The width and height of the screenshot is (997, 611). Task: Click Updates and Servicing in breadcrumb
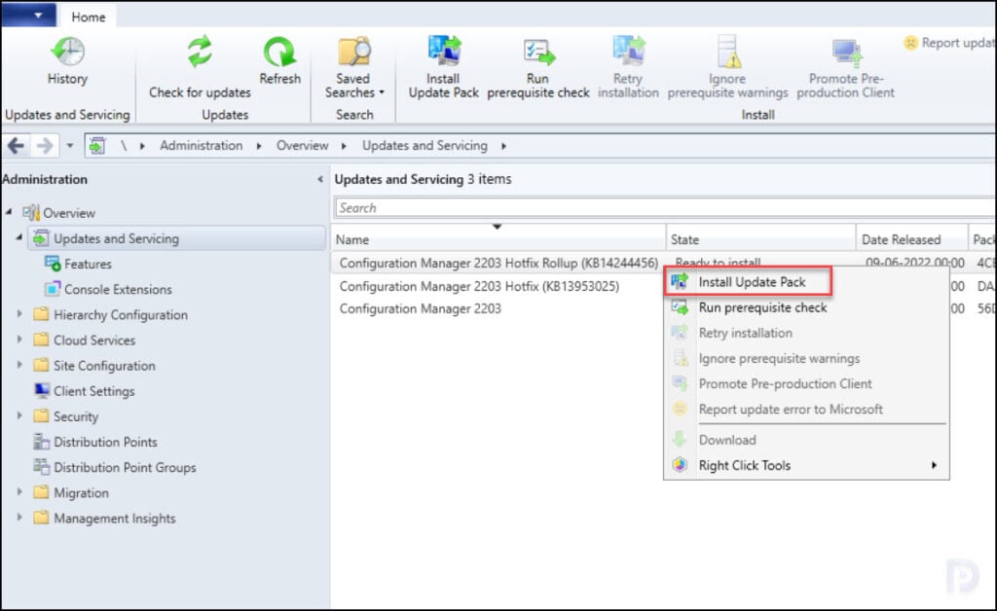point(425,145)
